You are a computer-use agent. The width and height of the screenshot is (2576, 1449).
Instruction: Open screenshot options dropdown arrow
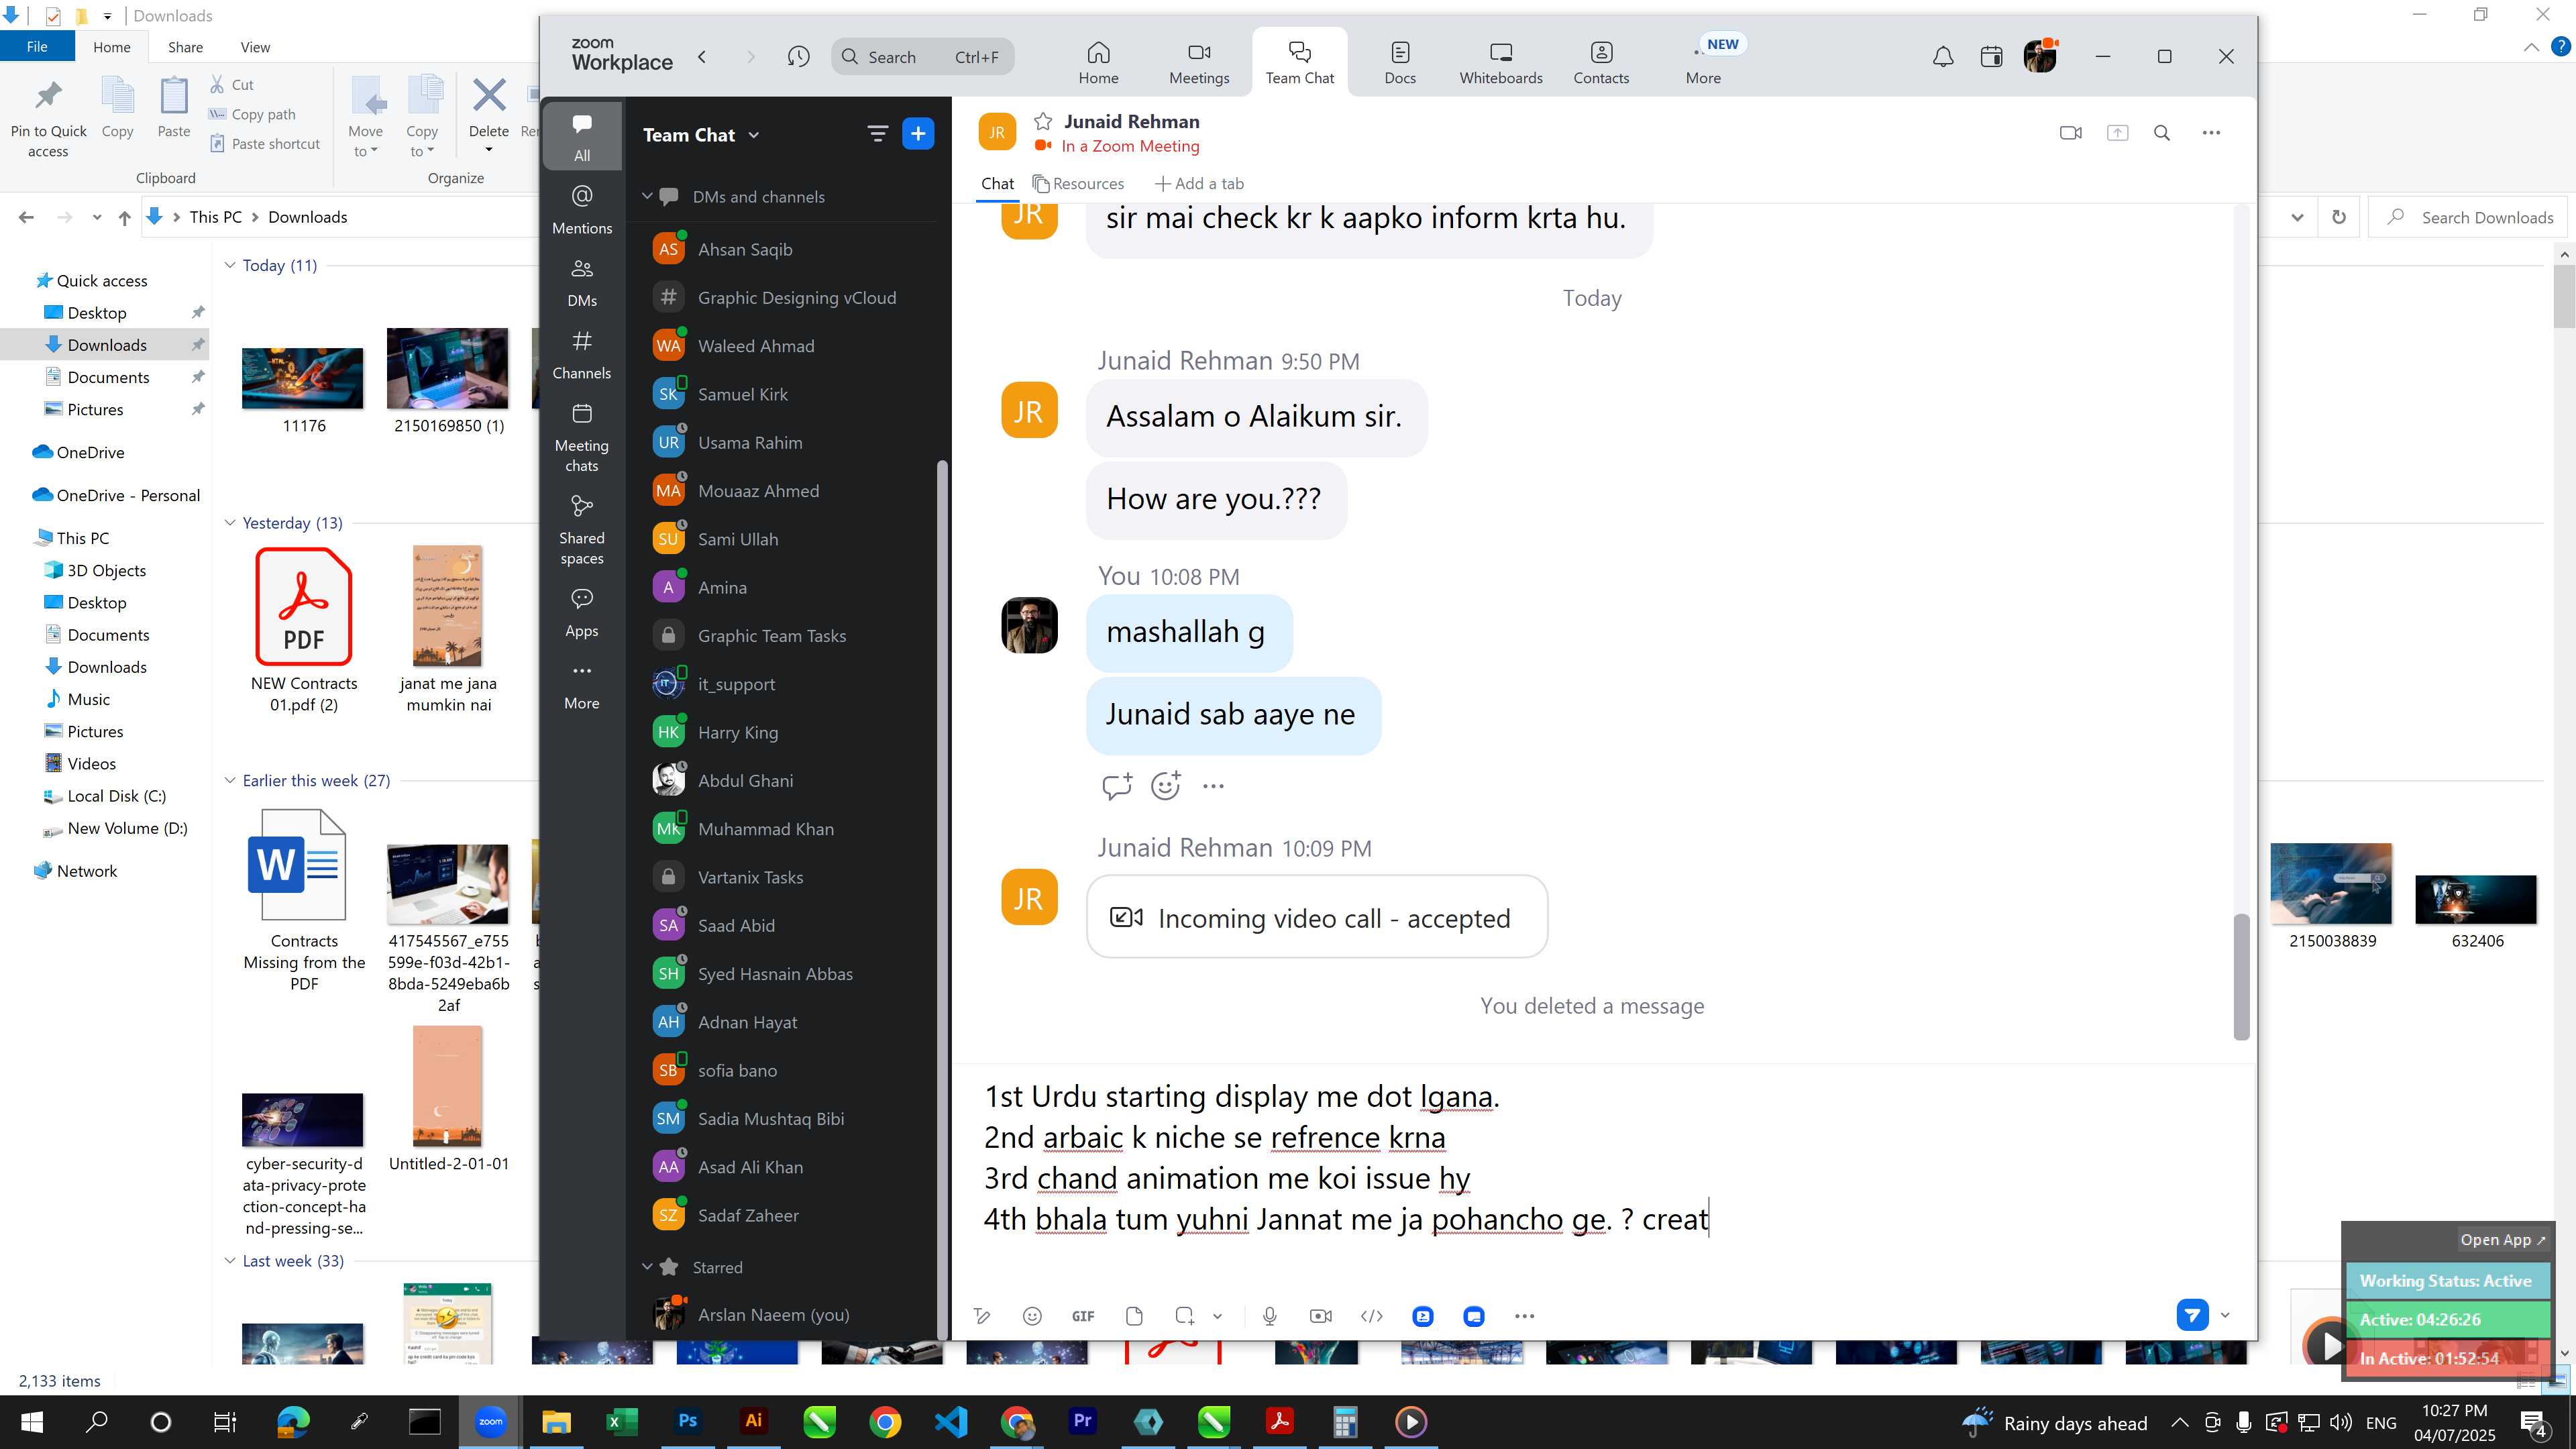tap(1217, 1316)
